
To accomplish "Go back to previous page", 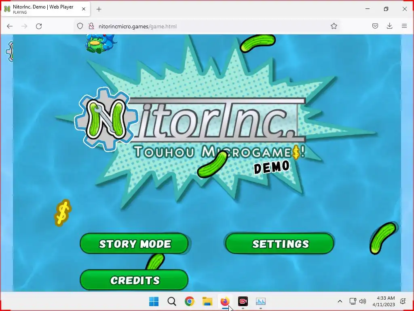I will 10,26.
